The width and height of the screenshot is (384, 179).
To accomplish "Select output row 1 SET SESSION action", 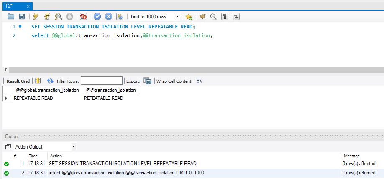I will coord(123,164).
